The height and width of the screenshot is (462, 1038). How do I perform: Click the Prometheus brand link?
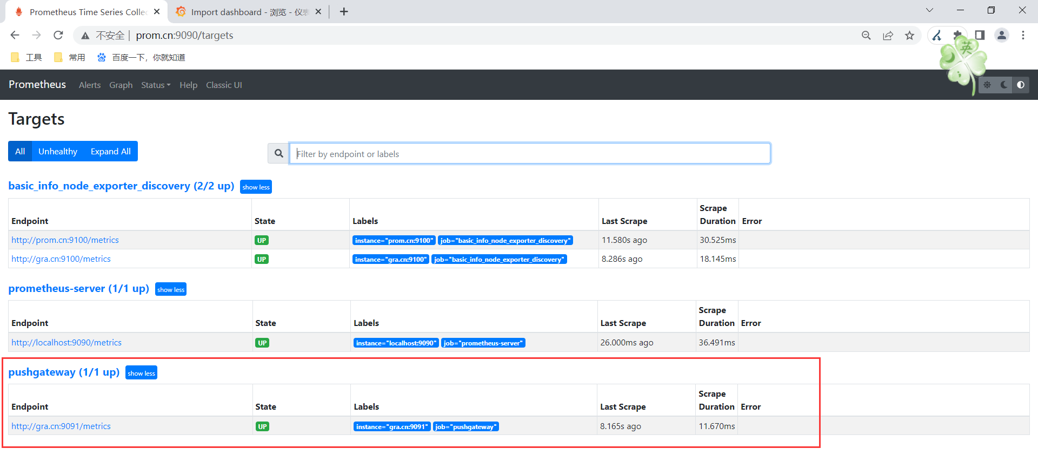37,85
